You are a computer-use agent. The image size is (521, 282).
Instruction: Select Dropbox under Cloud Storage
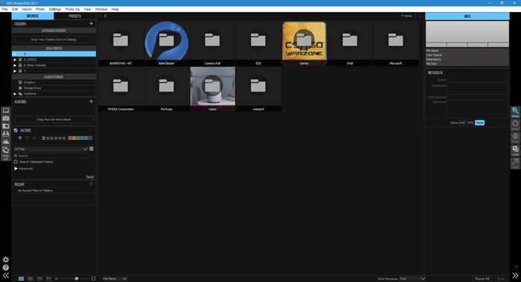[x=29, y=83]
